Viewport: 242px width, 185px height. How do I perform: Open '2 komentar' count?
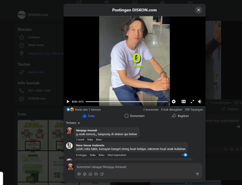click(x=151, y=109)
